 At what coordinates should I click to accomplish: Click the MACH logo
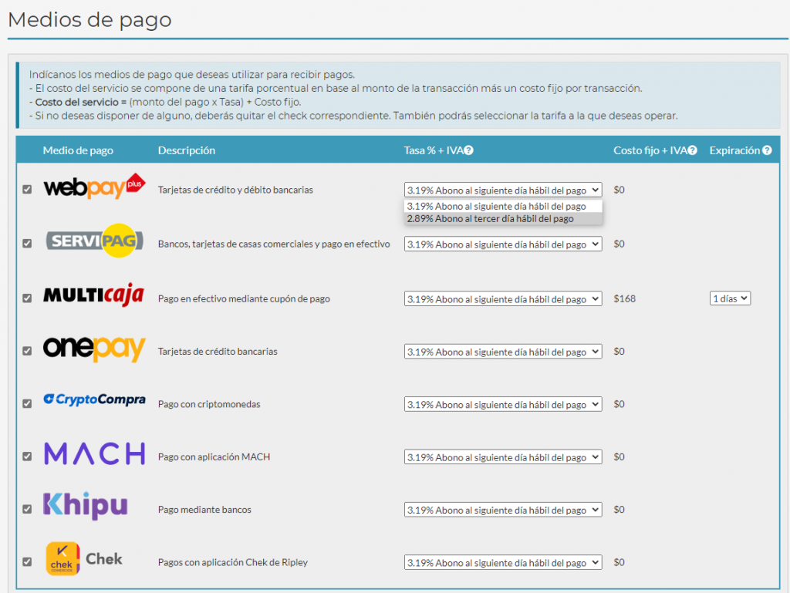[x=95, y=453]
